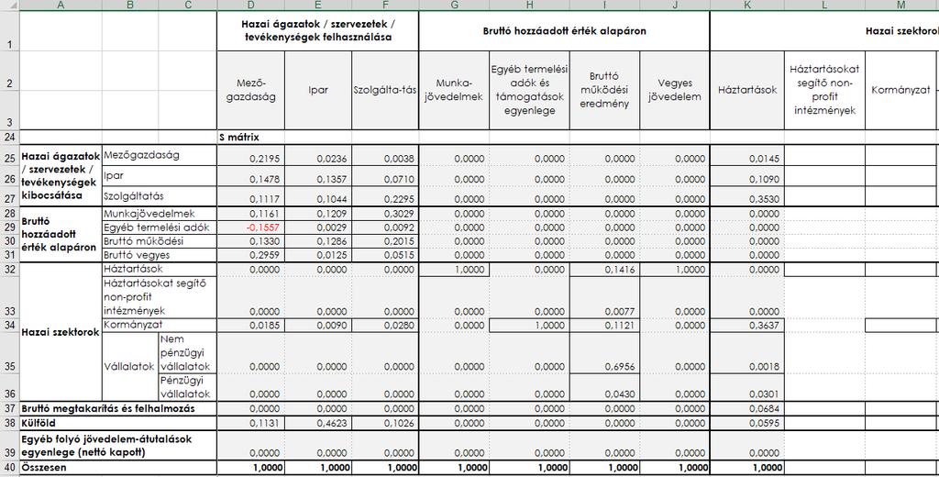Select the 'Szolgálta-tás' column heading
The image size is (939, 477).
click(x=385, y=91)
